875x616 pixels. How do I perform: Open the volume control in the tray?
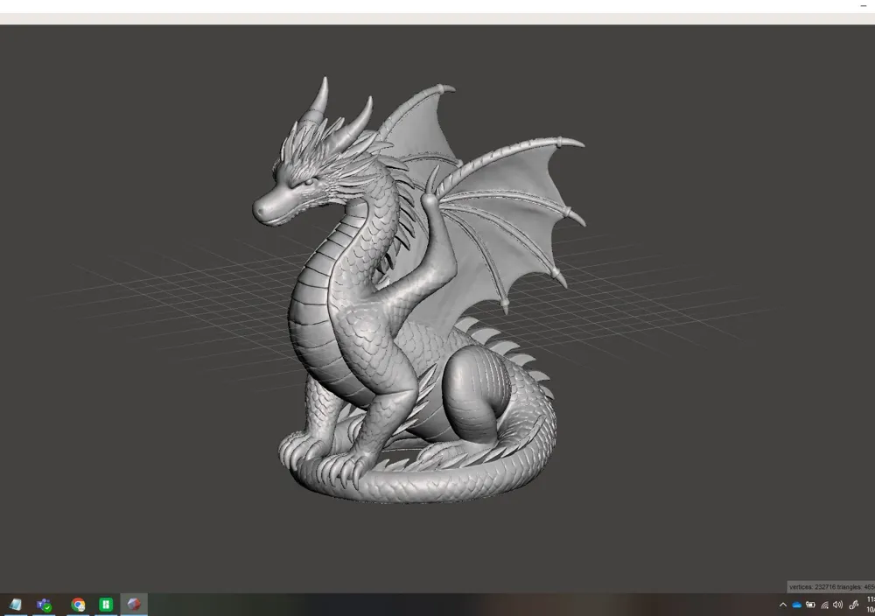click(x=838, y=604)
